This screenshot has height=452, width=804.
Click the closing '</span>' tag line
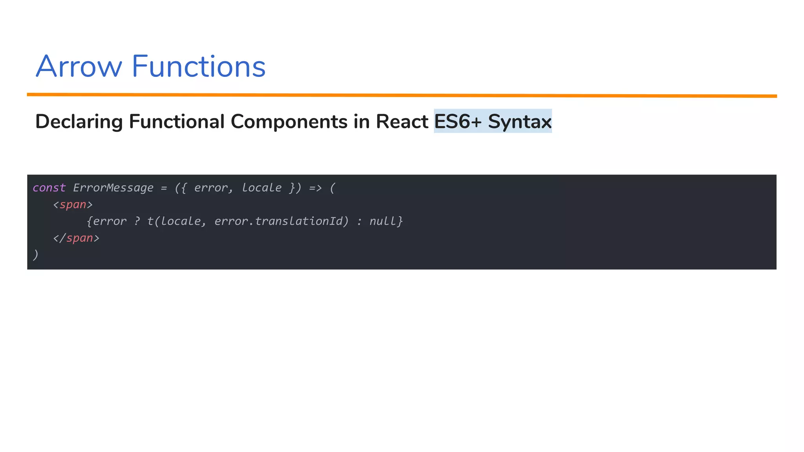coord(76,238)
